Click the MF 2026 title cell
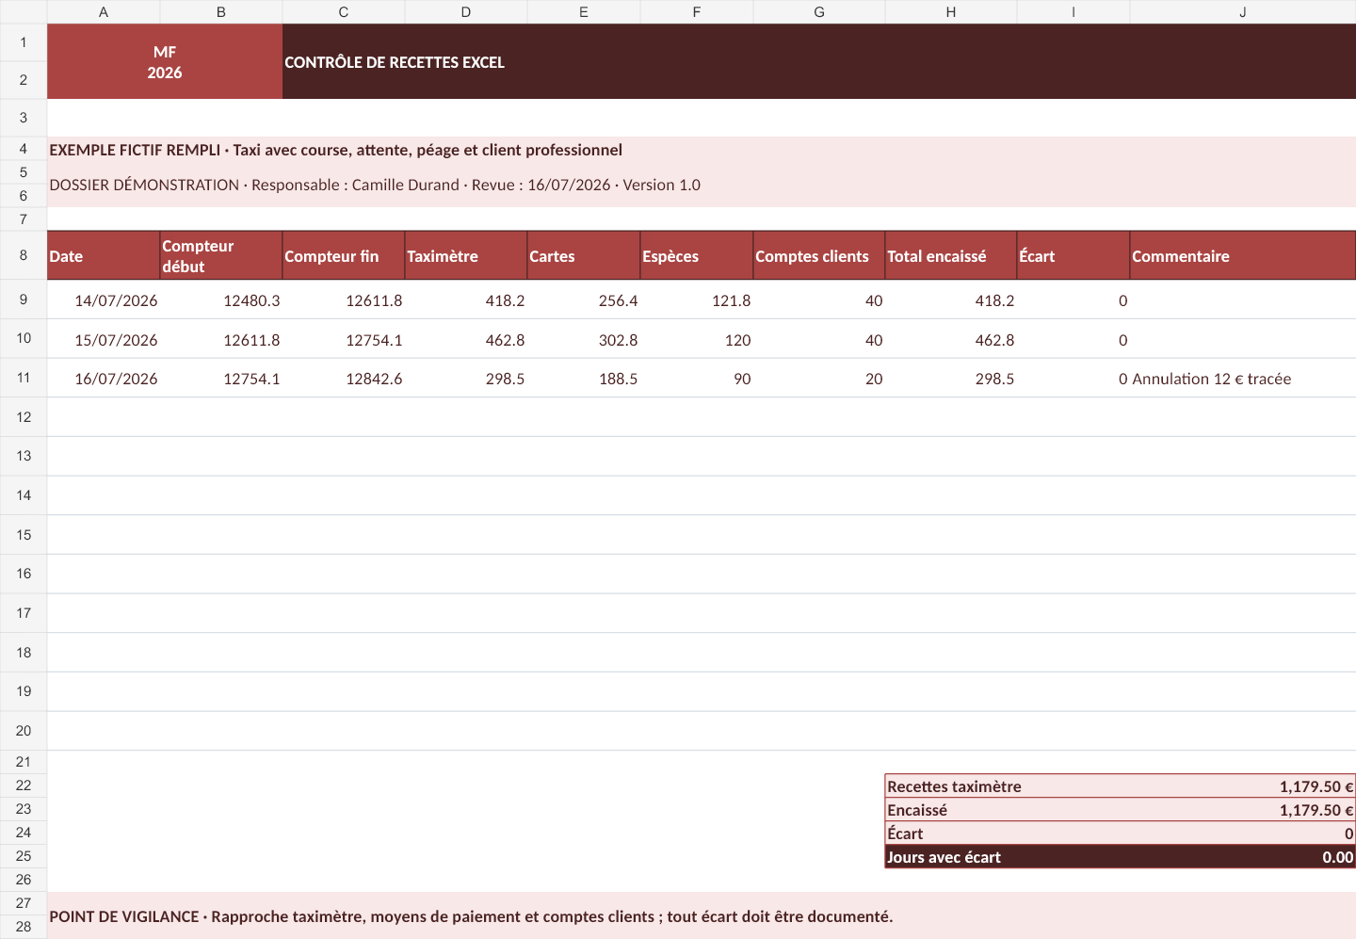The height and width of the screenshot is (939, 1356). (x=165, y=61)
